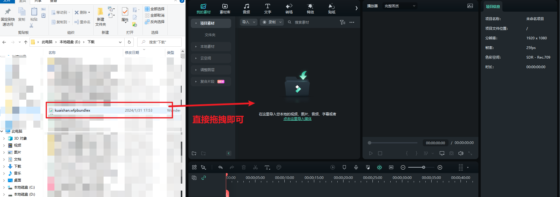Click 全部选择 in the Explorer ribbon

(154, 9)
